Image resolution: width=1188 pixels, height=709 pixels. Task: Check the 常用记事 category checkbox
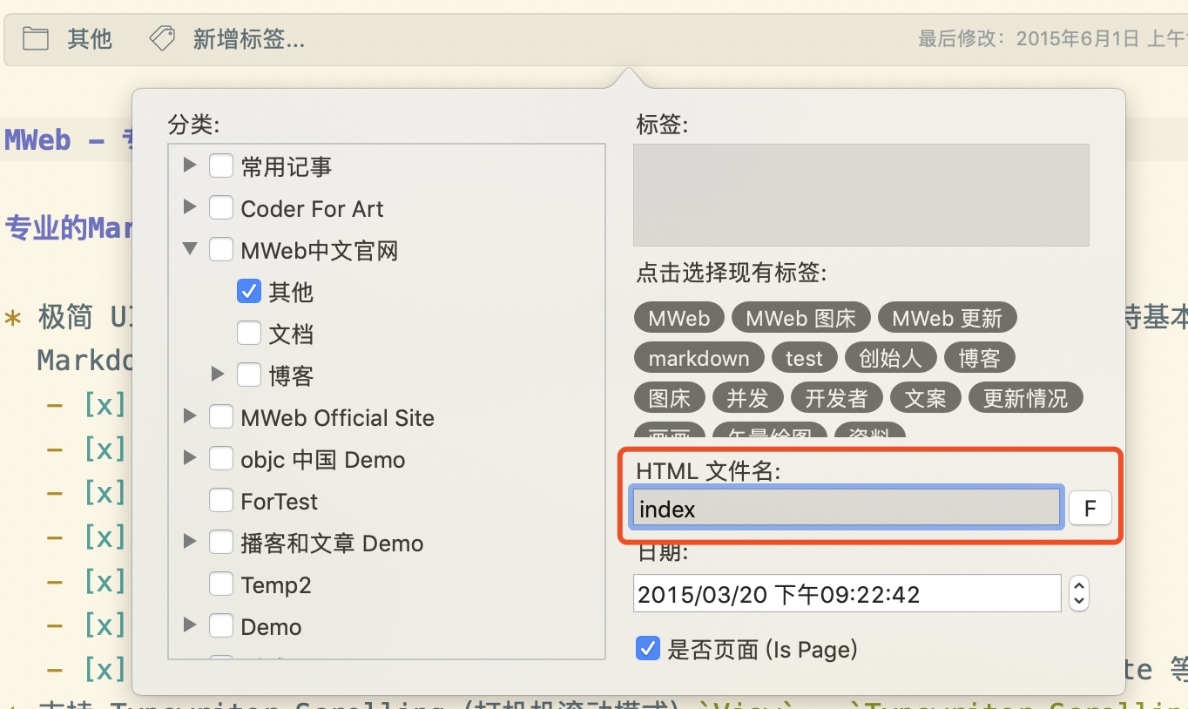pyautogui.click(x=221, y=166)
